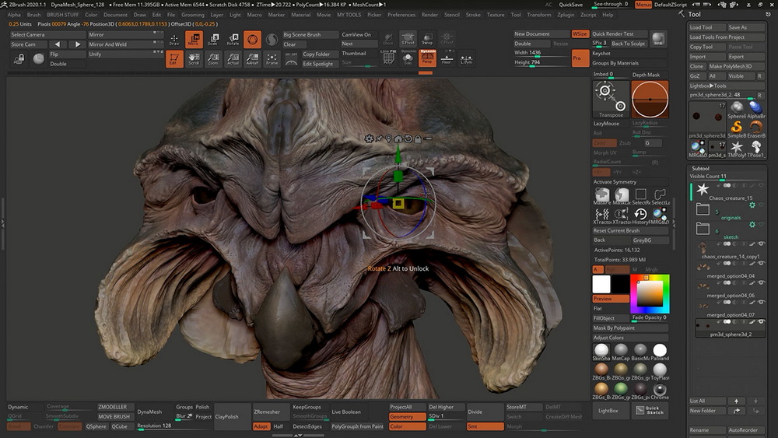Open the Stroke menu
This screenshot has width=778, height=438.
[473, 15]
